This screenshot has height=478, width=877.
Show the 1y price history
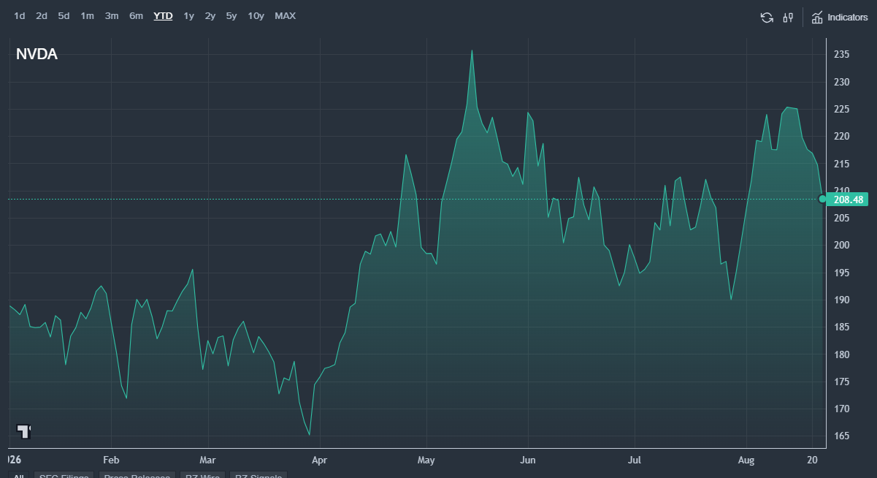pyautogui.click(x=189, y=16)
